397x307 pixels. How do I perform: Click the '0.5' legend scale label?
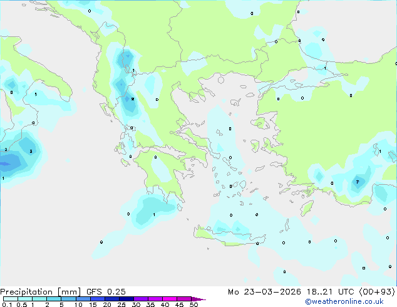pyautogui.click(x=22, y=304)
